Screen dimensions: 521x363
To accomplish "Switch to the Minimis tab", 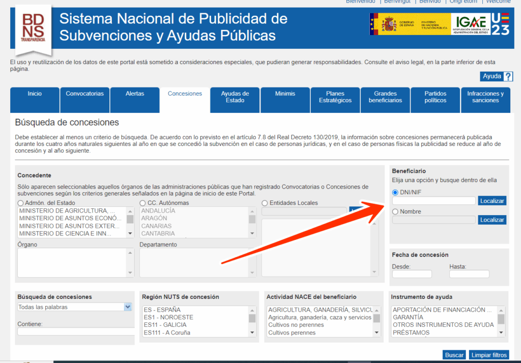I will click(x=285, y=100).
